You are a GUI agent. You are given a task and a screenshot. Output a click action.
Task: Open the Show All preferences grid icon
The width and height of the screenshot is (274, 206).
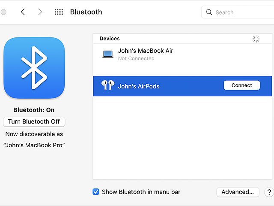(59, 12)
